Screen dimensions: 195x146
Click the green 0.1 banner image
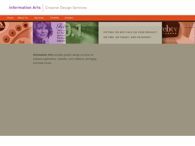tap(82, 33)
